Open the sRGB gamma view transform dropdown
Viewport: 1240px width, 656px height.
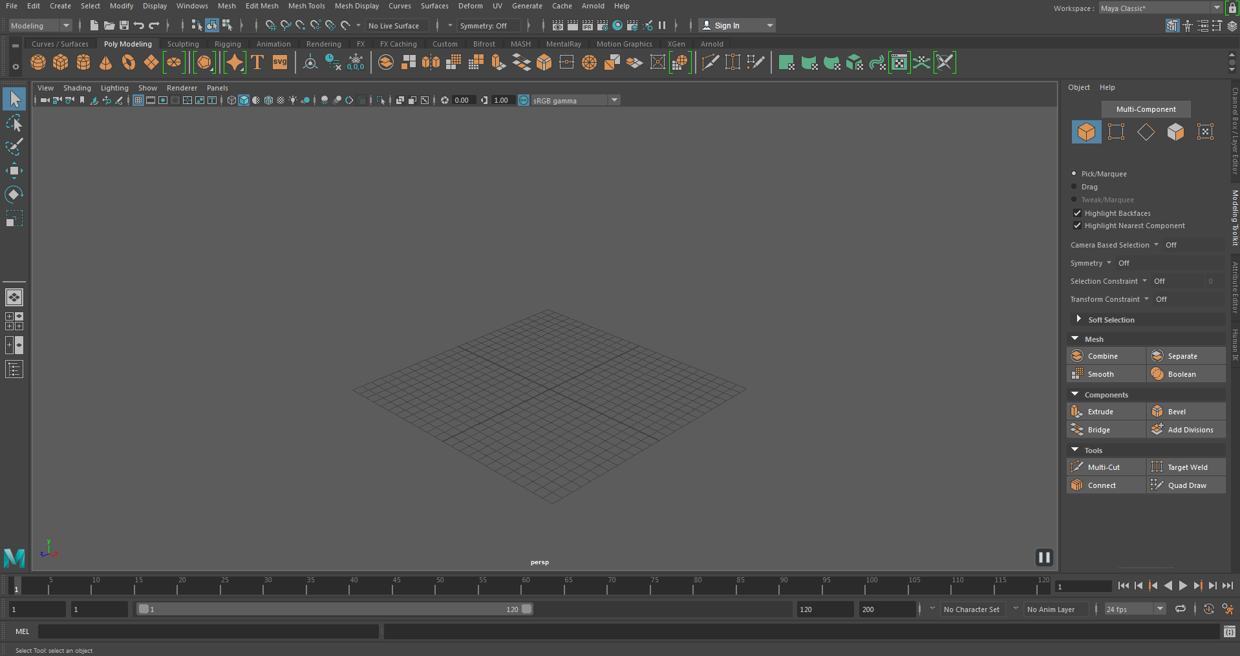pyautogui.click(x=575, y=100)
